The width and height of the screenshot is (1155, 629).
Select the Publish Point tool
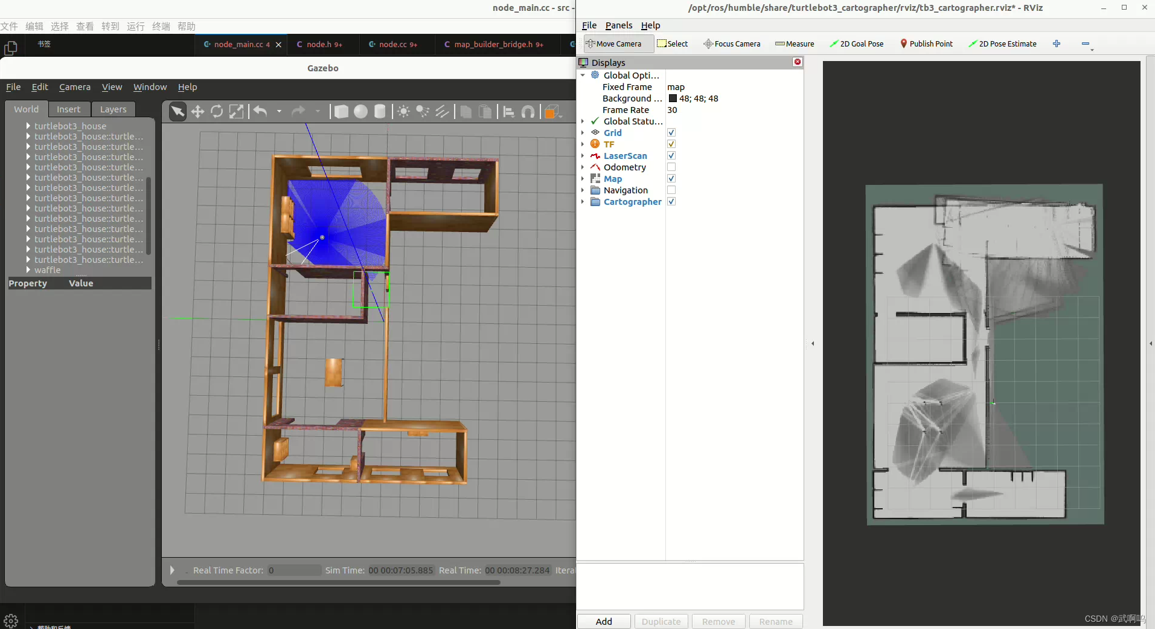point(926,44)
